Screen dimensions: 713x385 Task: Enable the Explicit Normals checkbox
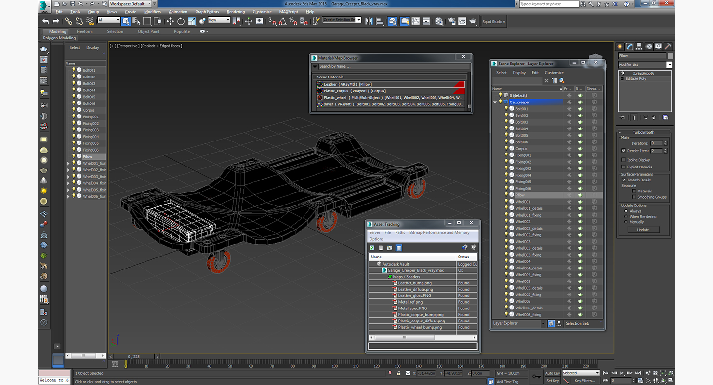[x=624, y=167]
